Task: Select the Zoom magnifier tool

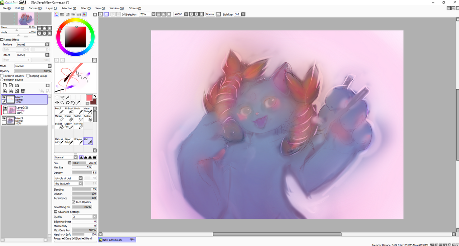Action: [62, 103]
